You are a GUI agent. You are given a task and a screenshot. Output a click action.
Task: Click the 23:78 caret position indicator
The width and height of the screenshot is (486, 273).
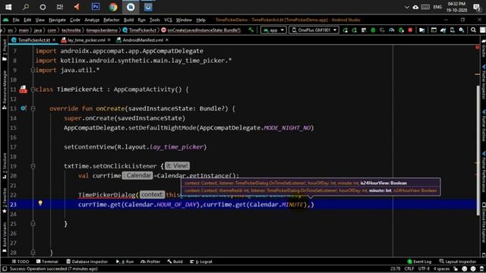395,268
